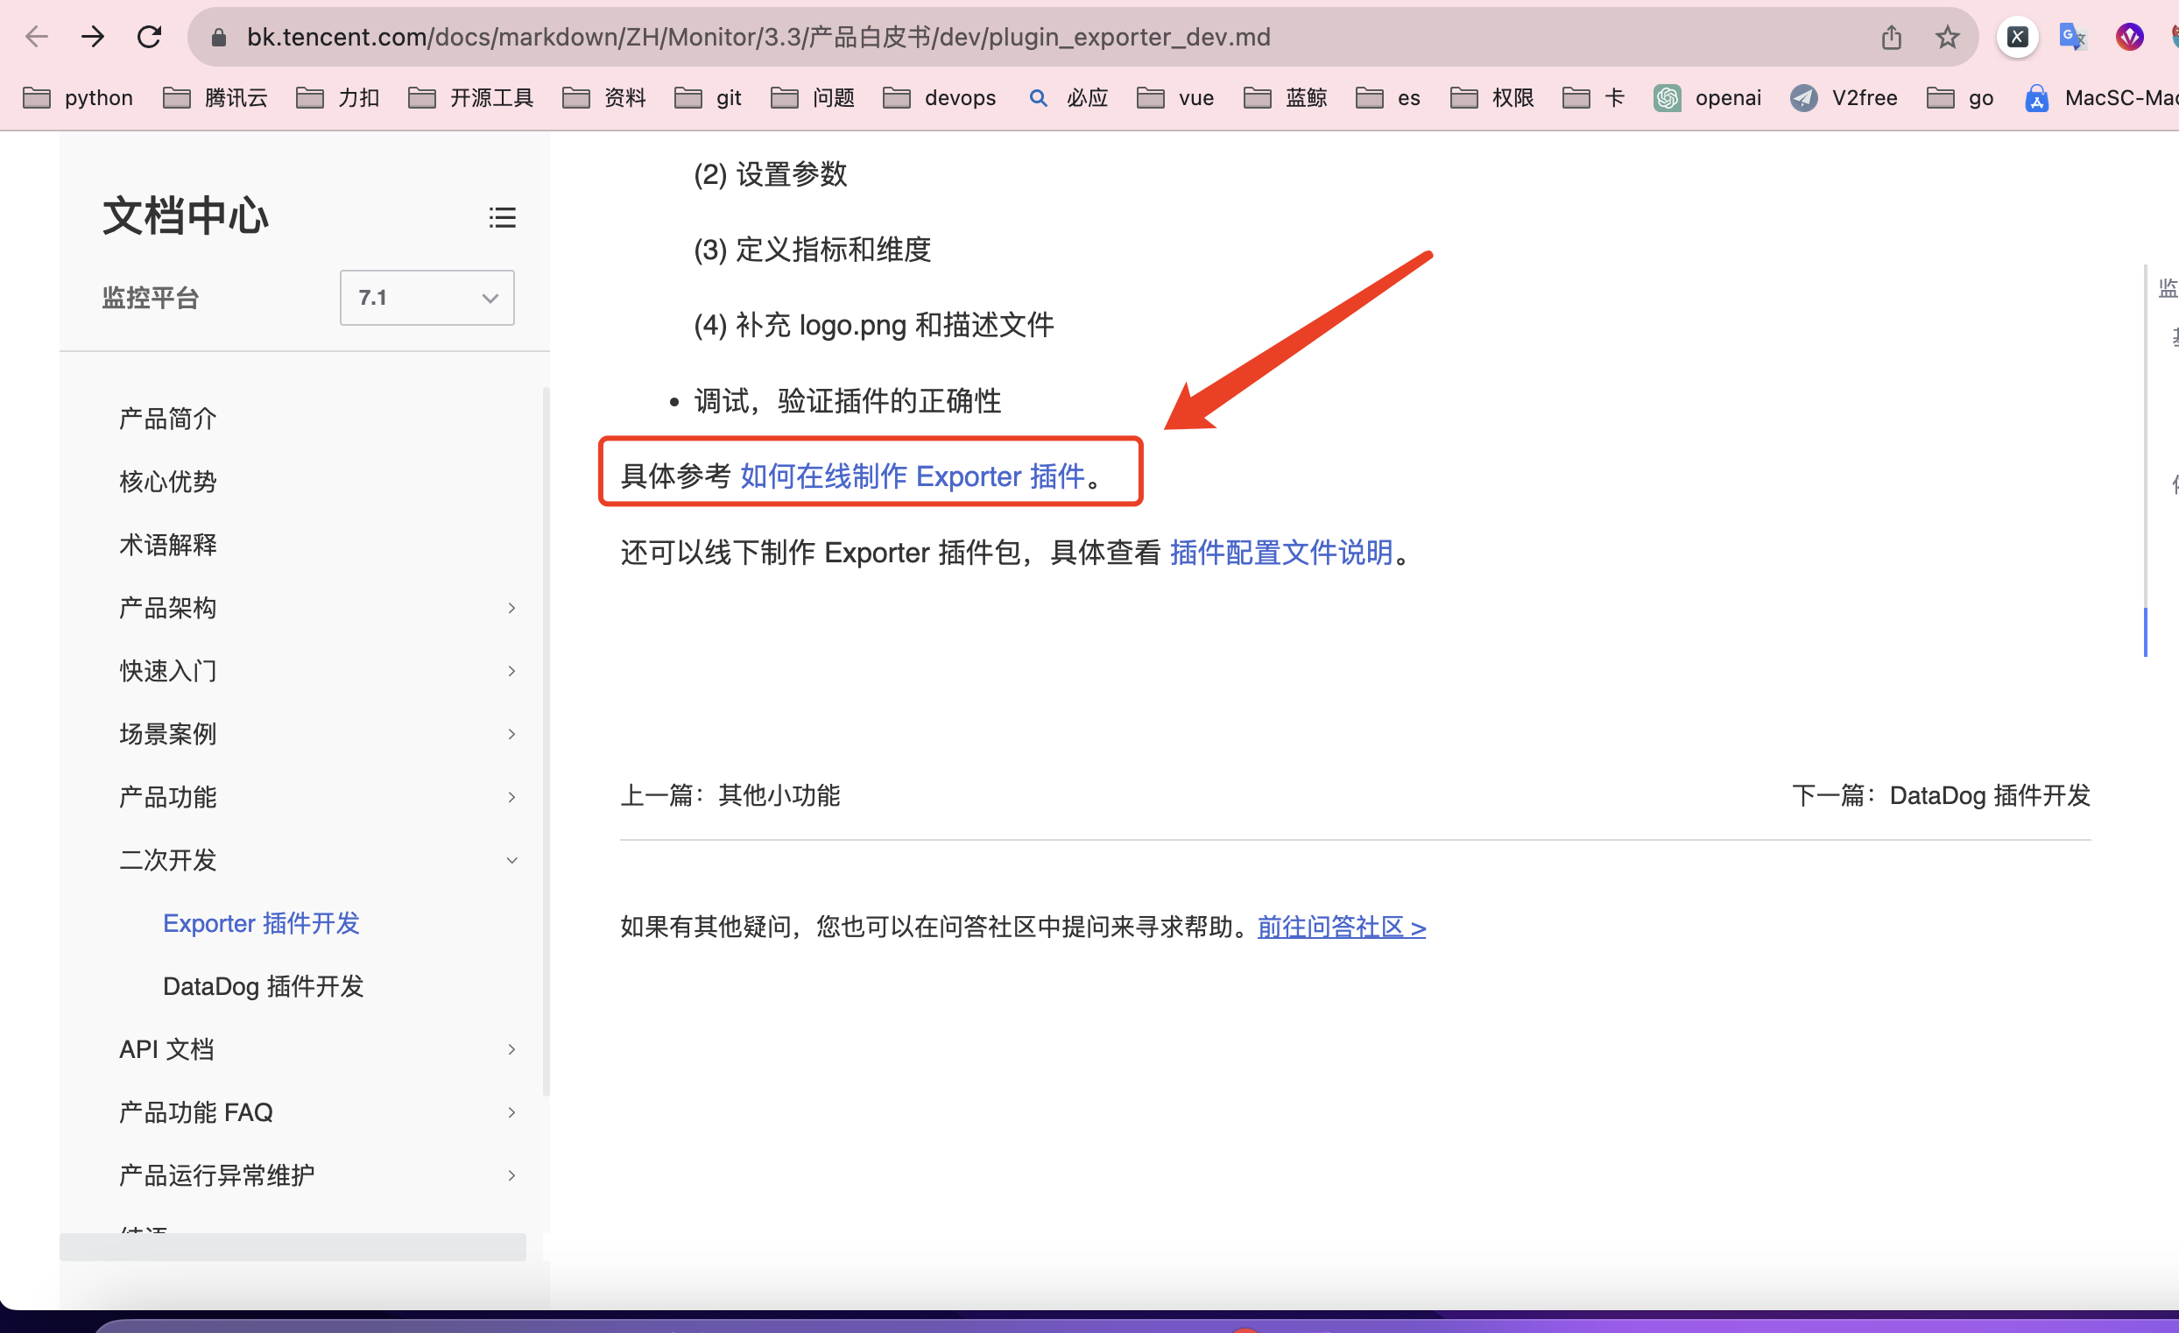The height and width of the screenshot is (1333, 2179).
Task: Click the address bar URL
Action: click(758, 36)
